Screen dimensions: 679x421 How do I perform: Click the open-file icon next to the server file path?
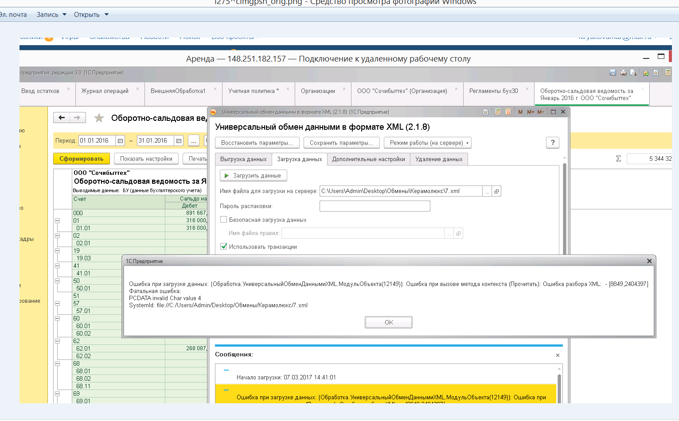(496, 191)
